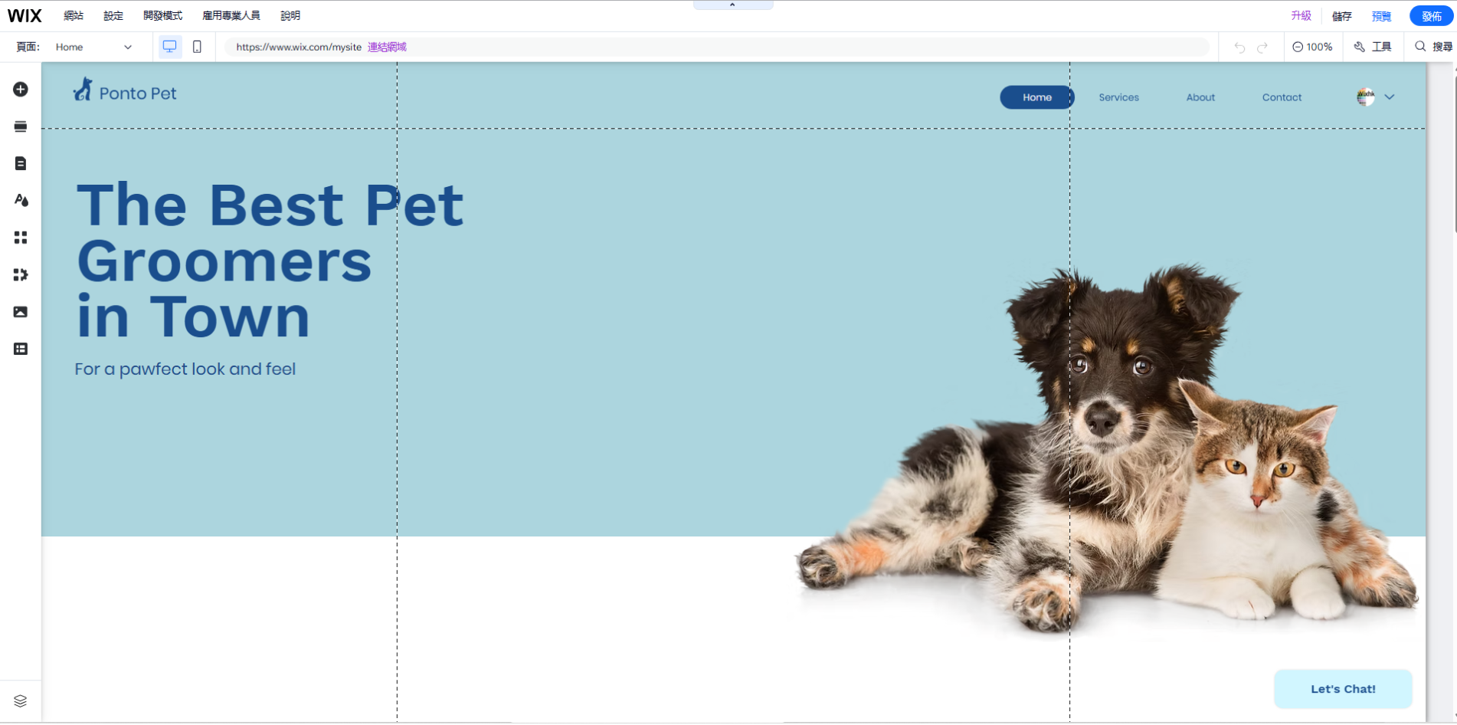This screenshot has width=1457, height=725.
Task: Open the 100% zoom control
Action: pyautogui.click(x=1312, y=47)
